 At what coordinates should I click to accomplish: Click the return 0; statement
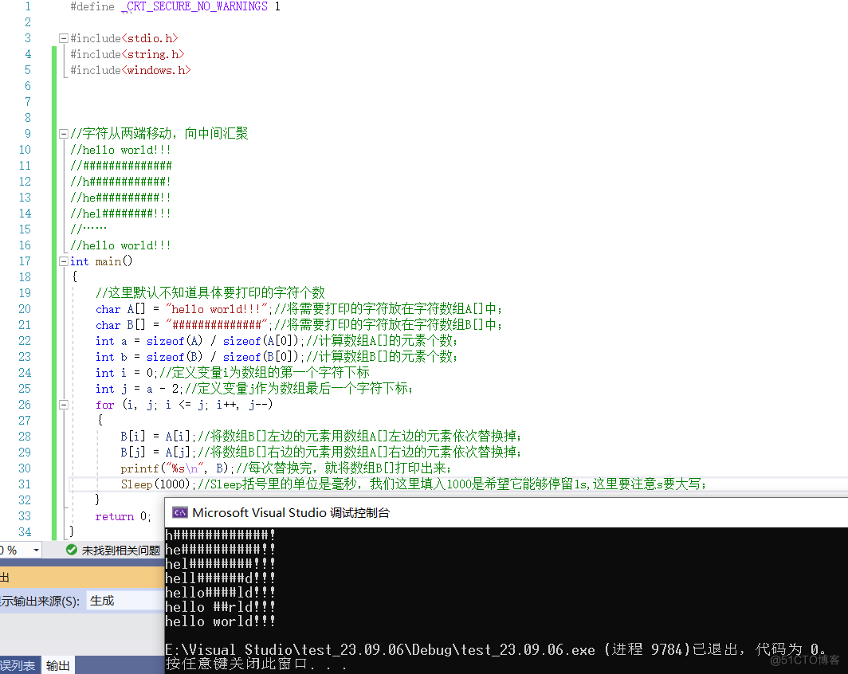tap(123, 516)
